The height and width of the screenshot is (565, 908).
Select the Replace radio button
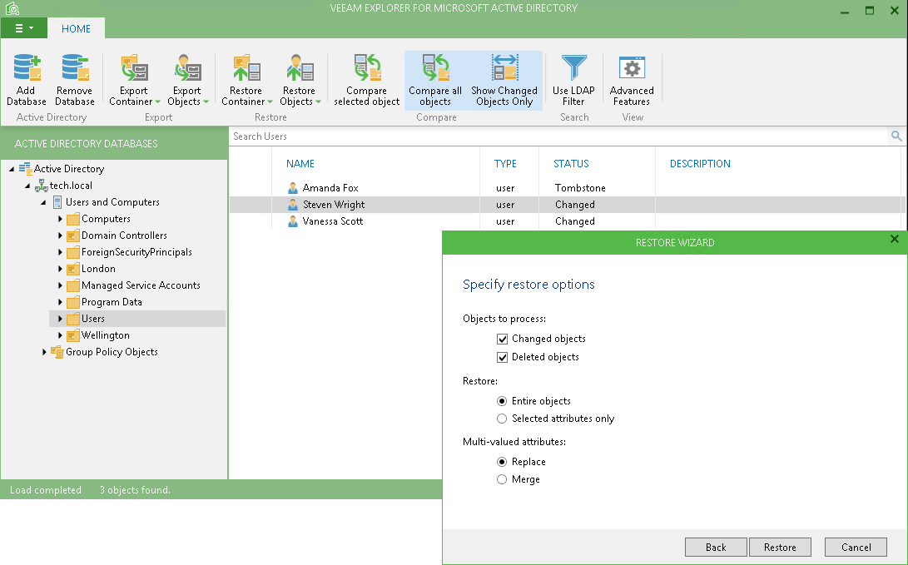(x=502, y=462)
